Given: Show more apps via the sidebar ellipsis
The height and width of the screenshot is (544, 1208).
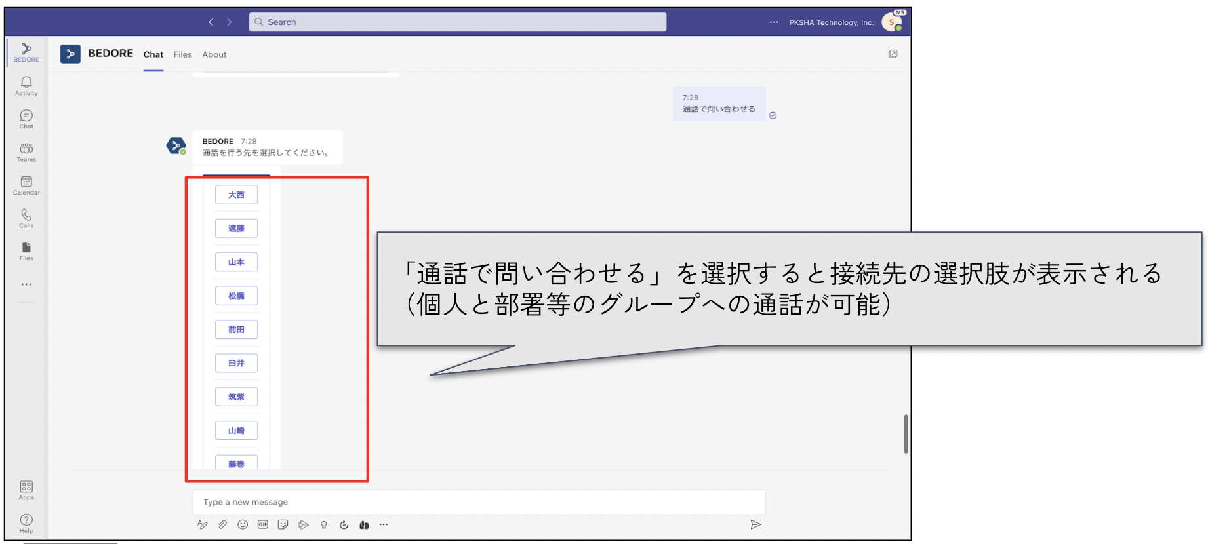Looking at the screenshot, I should (26, 284).
